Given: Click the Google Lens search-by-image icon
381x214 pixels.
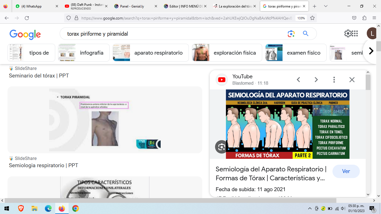Looking at the screenshot, I should (x=291, y=34).
